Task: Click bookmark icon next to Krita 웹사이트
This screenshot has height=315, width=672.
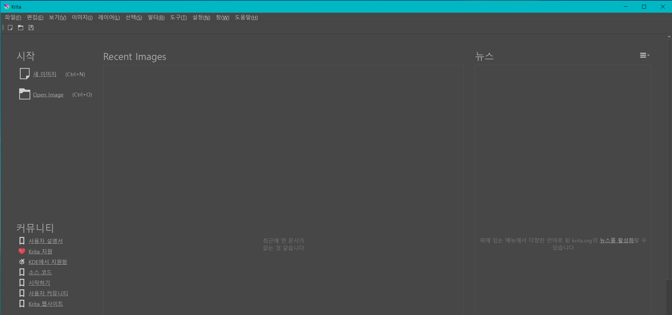Action: pos(22,304)
